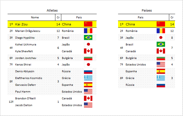Click the Romania flag beside Marian Drăgulescu
Viewport: 183px width, 116px height.
(x=88, y=31)
